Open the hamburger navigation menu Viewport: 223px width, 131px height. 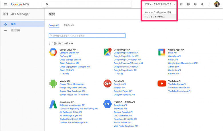coord(5,4)
